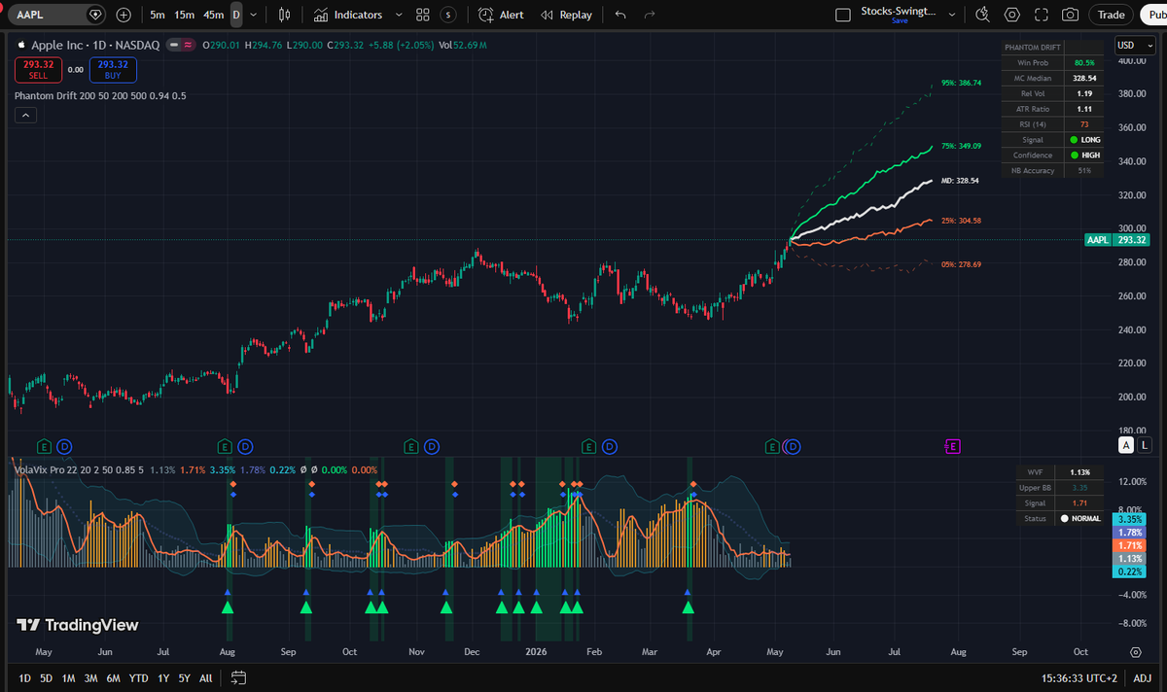
Task: Click the 1.71% orange scale label
Action: (1131, 546)
